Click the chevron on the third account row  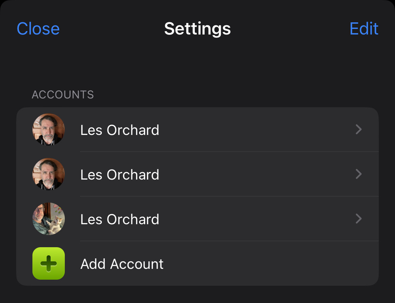pos(359,219)
